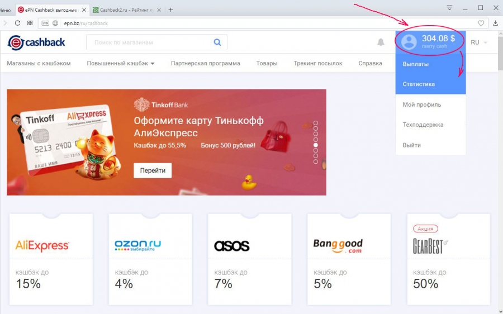This screenshot has height=314, width=503.
Task: Choose Выйти to log out
Action: tap(430, 145)
